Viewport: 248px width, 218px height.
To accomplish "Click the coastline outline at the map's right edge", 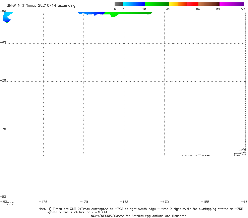I will [240, 152].
